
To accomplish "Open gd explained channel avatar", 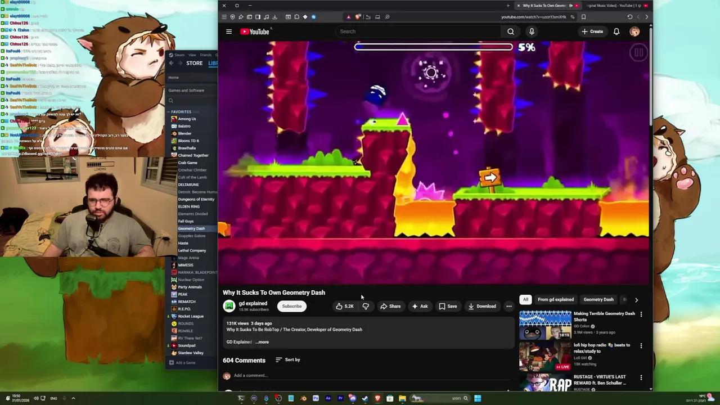I will coord(229,306).
